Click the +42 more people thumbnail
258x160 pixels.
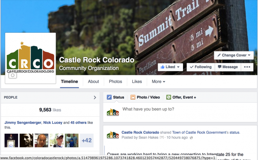pyautogui.click(x=87, y=141)
